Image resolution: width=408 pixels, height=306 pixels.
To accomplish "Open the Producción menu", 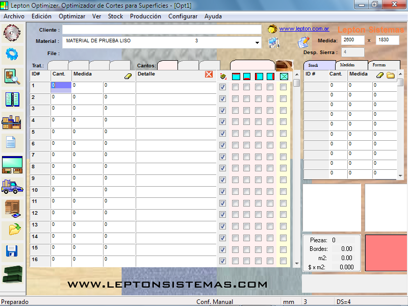I will pos(145,16).
